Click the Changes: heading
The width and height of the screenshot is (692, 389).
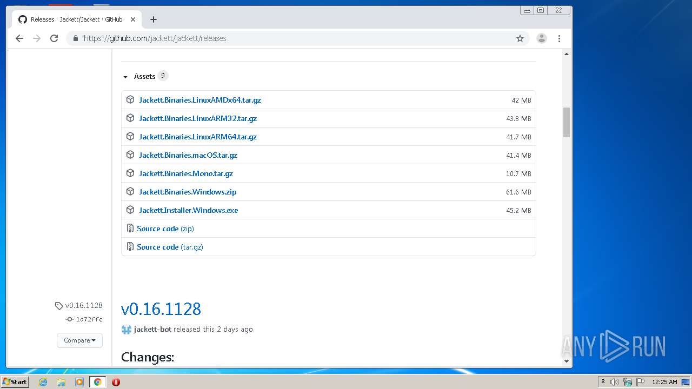coord(148,357)
